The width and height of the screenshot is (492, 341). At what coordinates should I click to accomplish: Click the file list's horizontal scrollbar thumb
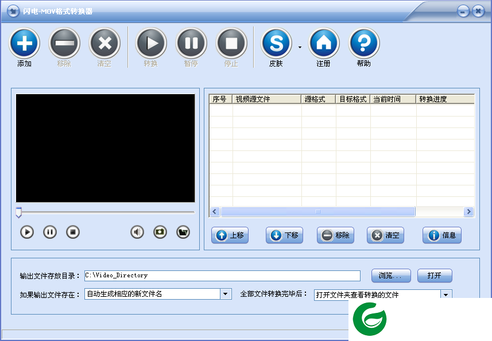tap(318, 212)
